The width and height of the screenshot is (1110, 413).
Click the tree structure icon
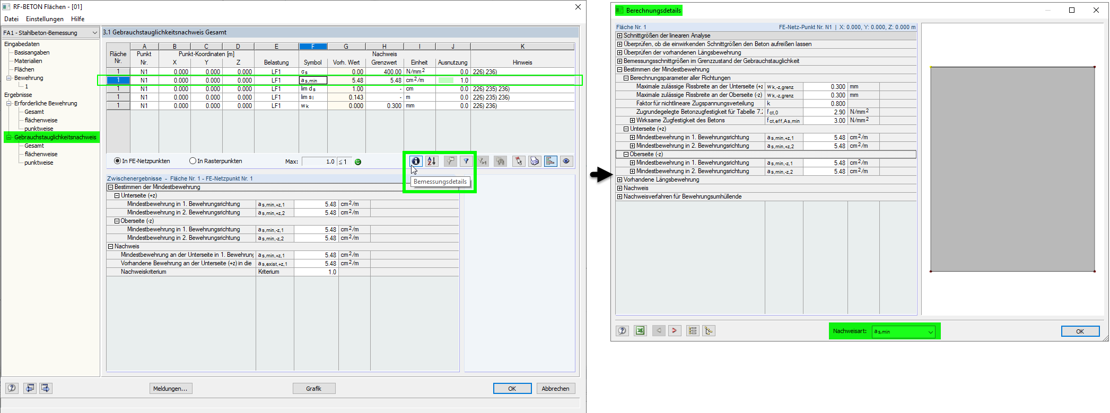709,331
